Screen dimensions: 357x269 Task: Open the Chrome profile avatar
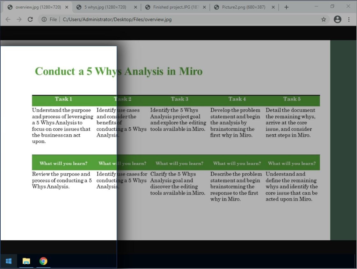tap(338, 19)
